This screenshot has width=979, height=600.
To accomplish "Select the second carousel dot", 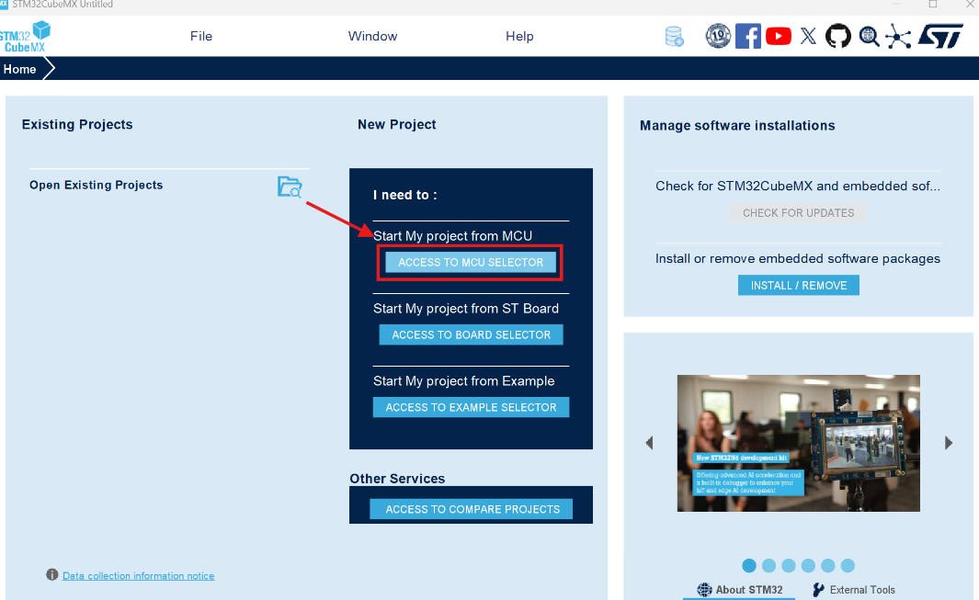I will (769, 566).
